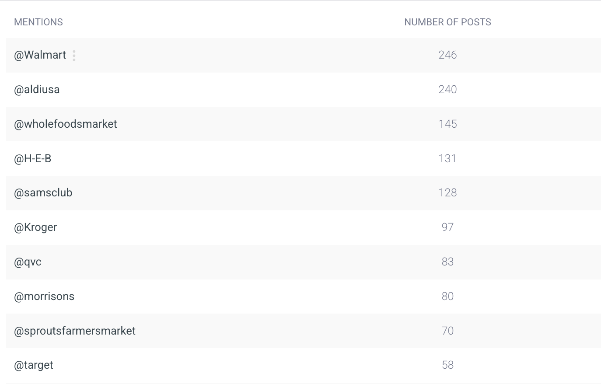
Task: Click the 240 post count for aldiusa
Action: coord(447,90)
